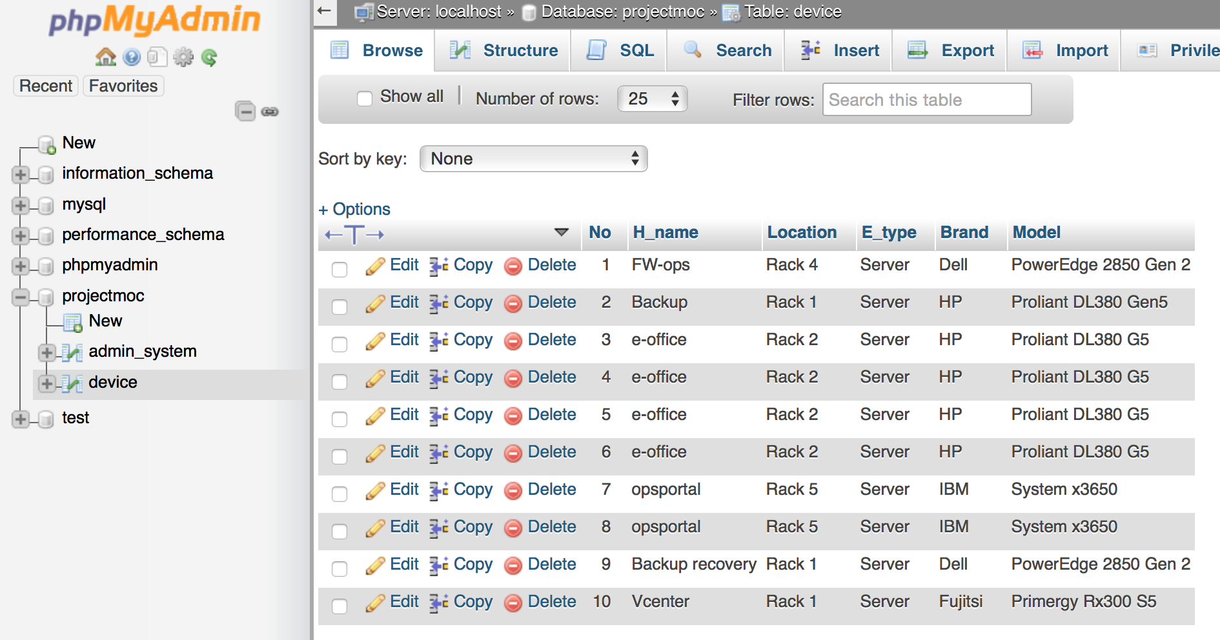Click the Home house icon in sidebar
The image size is (1220, 640).
tap(106, 57)
